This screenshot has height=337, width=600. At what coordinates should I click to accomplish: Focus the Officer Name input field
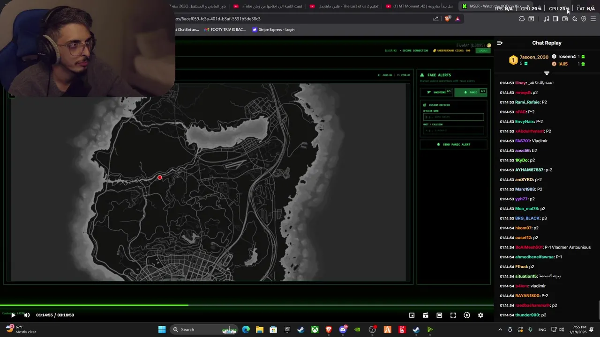coord(453,117)
